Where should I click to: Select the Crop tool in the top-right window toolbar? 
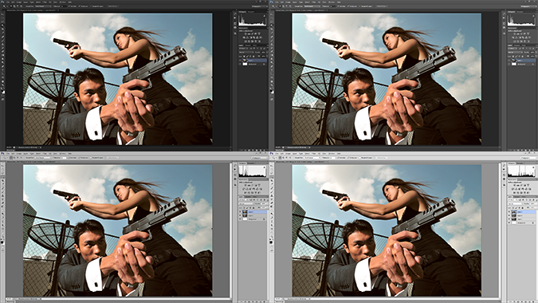click(272, 29)
